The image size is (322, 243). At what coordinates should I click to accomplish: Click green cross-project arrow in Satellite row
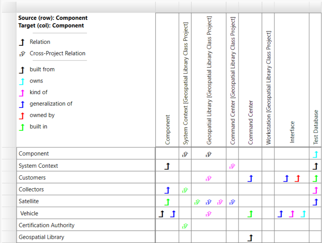coord(197,202)
